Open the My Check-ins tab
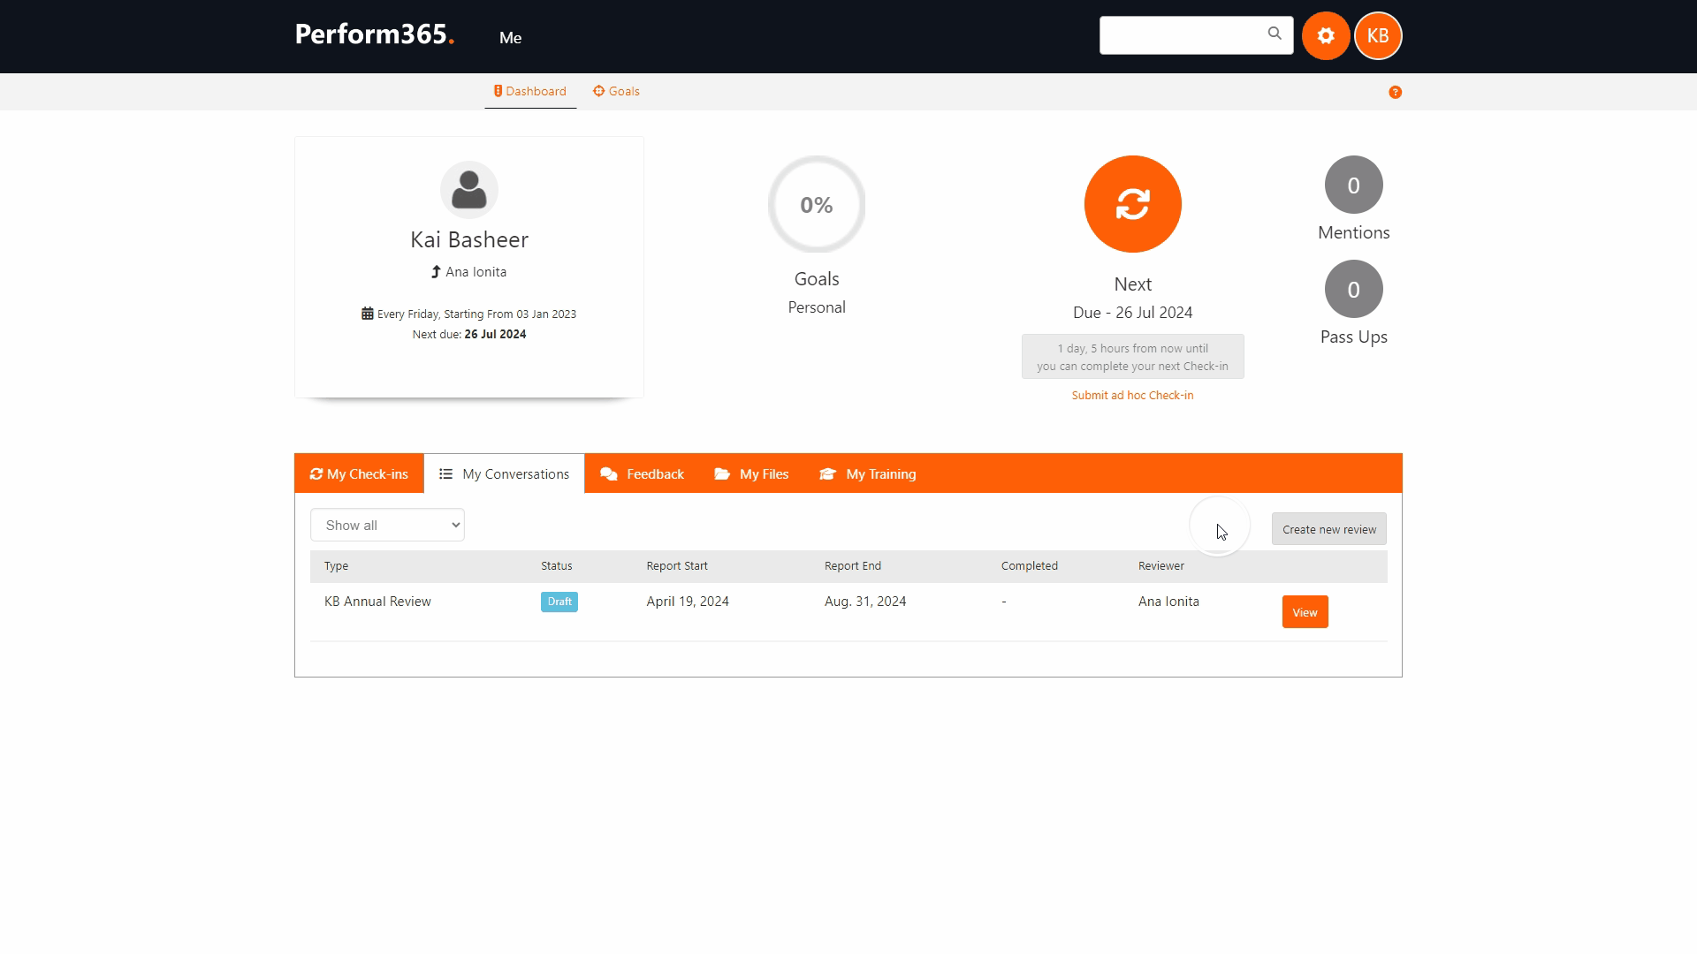This screenshot has height=954, width=1697. (x=359, y=474)
